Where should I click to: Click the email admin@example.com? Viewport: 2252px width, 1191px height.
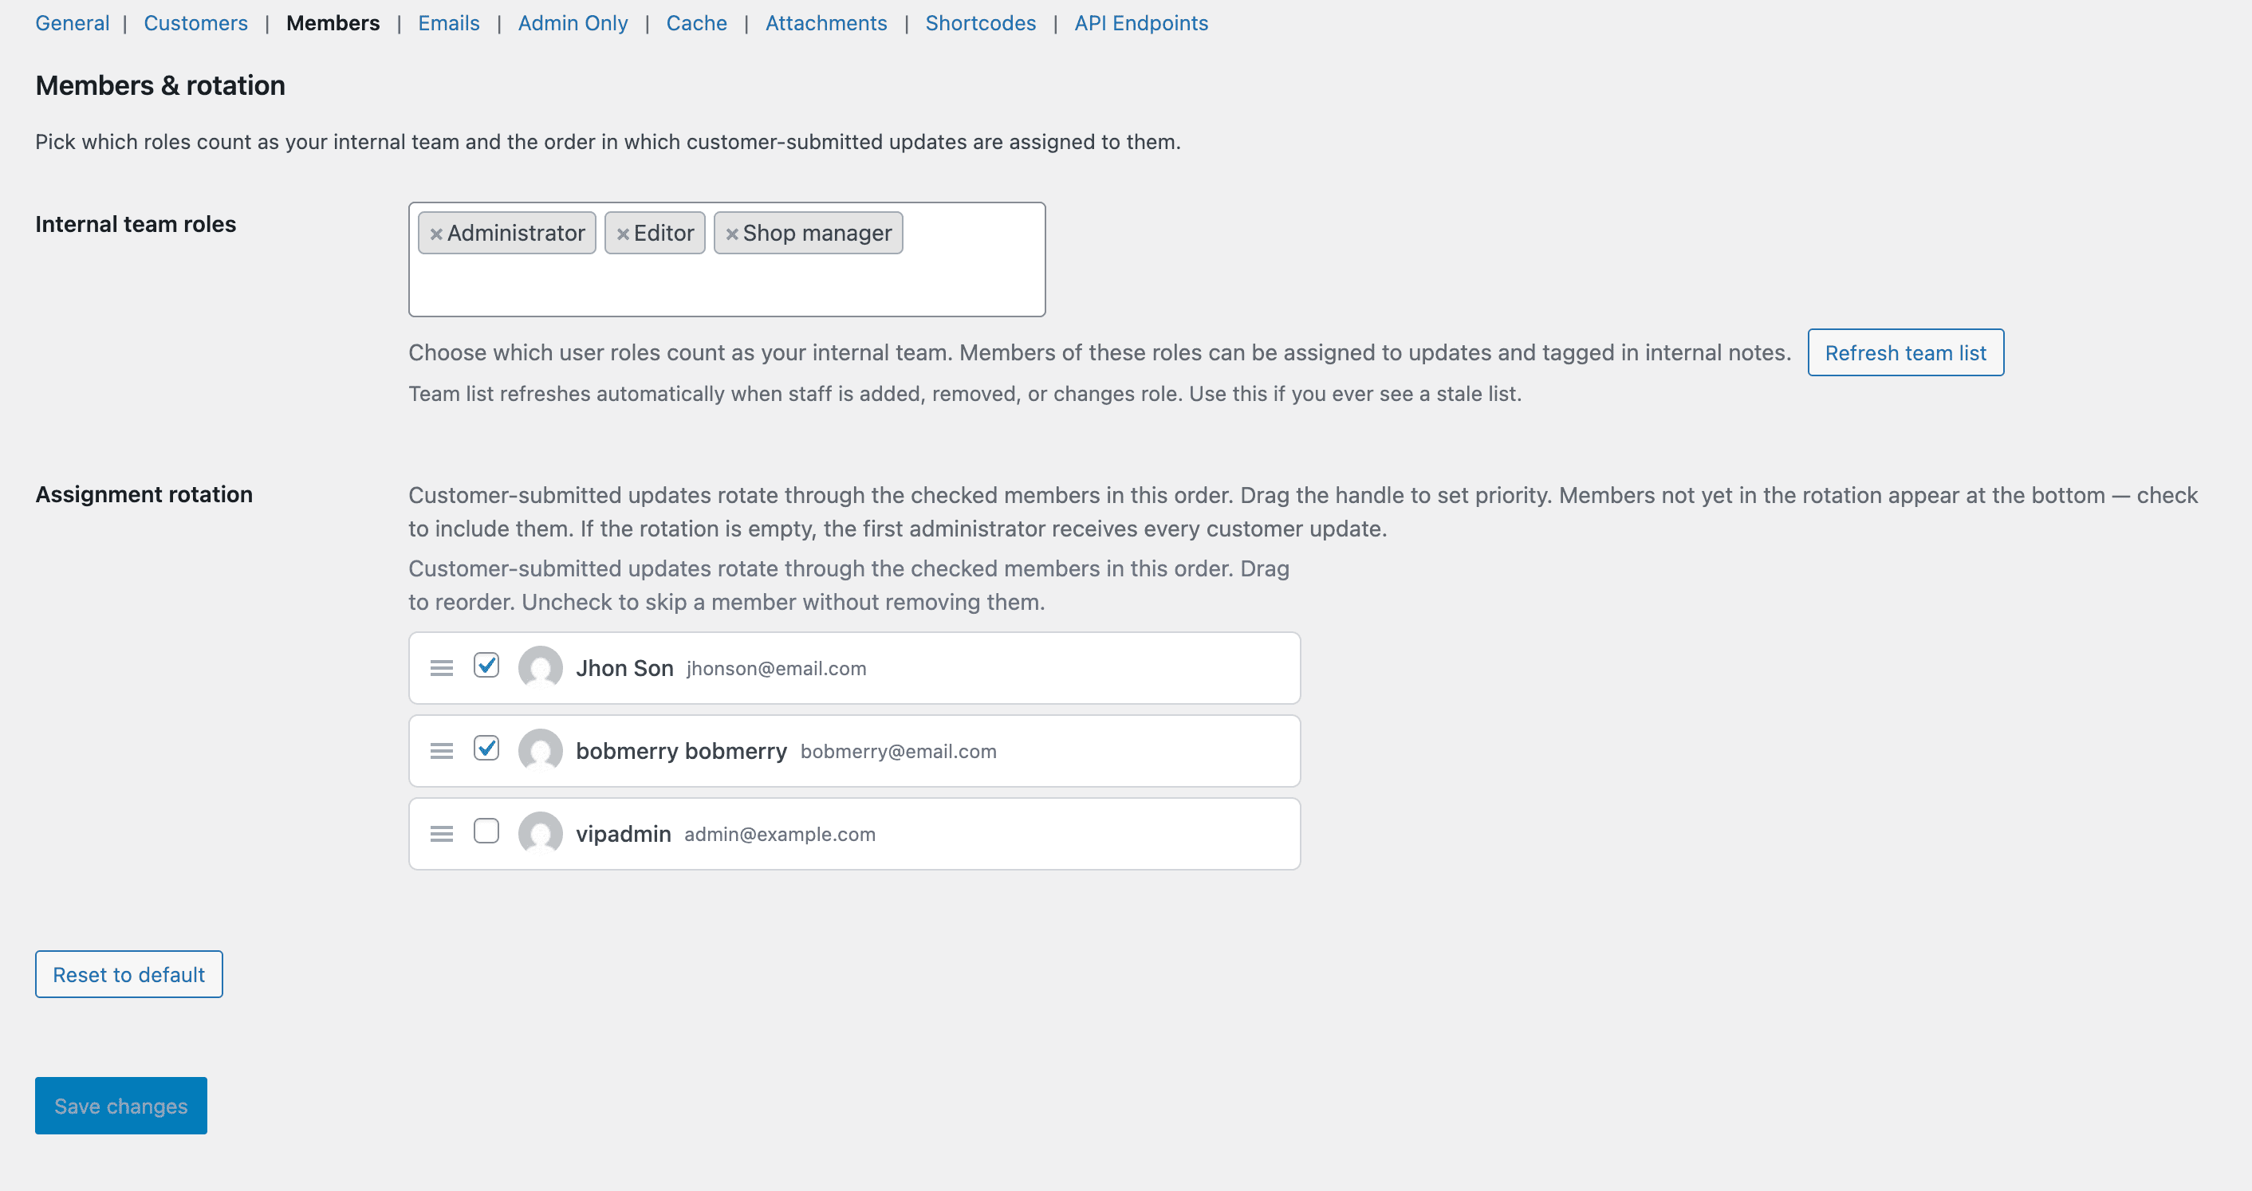pos(780,835)
